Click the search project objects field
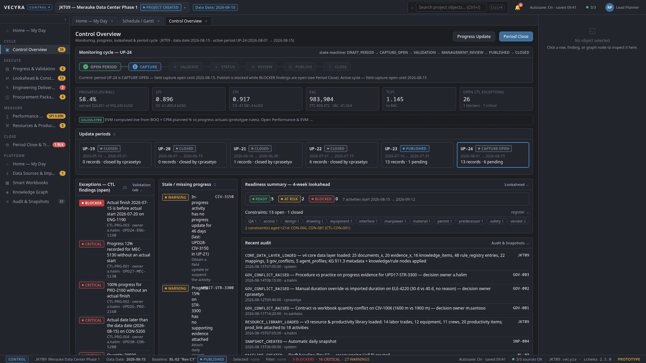 tap(451, 7)
